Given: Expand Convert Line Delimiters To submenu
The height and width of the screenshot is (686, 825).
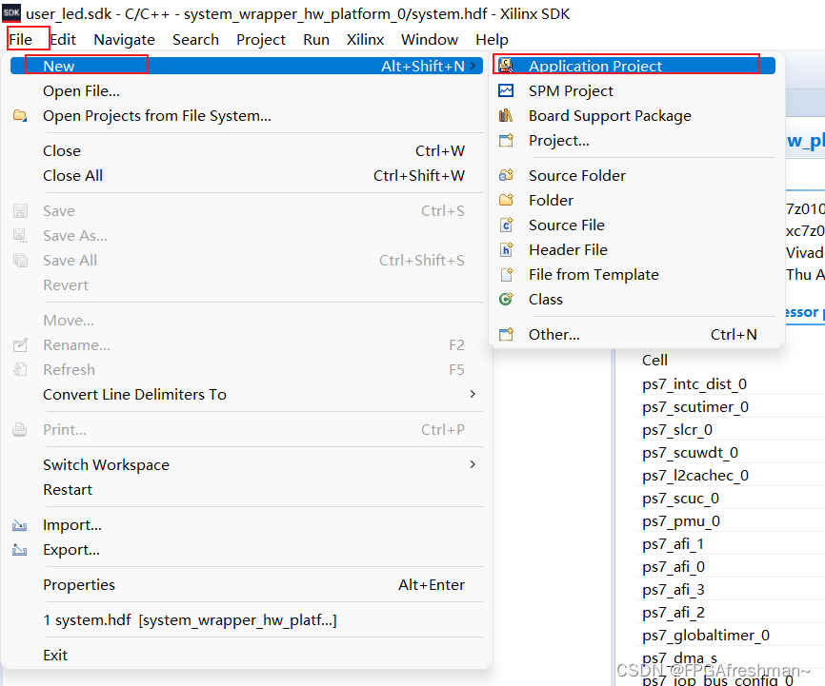Looking at the screenshot, I should 473,394.
